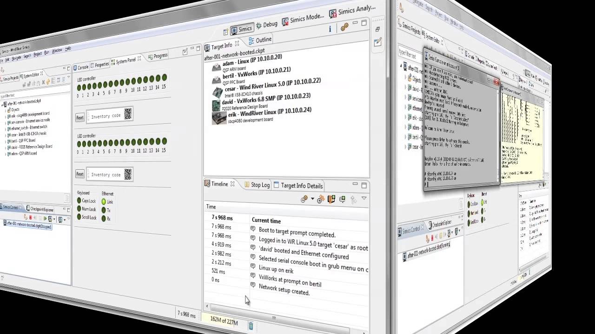Click the Ethernet Rx LED
Screen dimensions: 595x334
point(104,218)
